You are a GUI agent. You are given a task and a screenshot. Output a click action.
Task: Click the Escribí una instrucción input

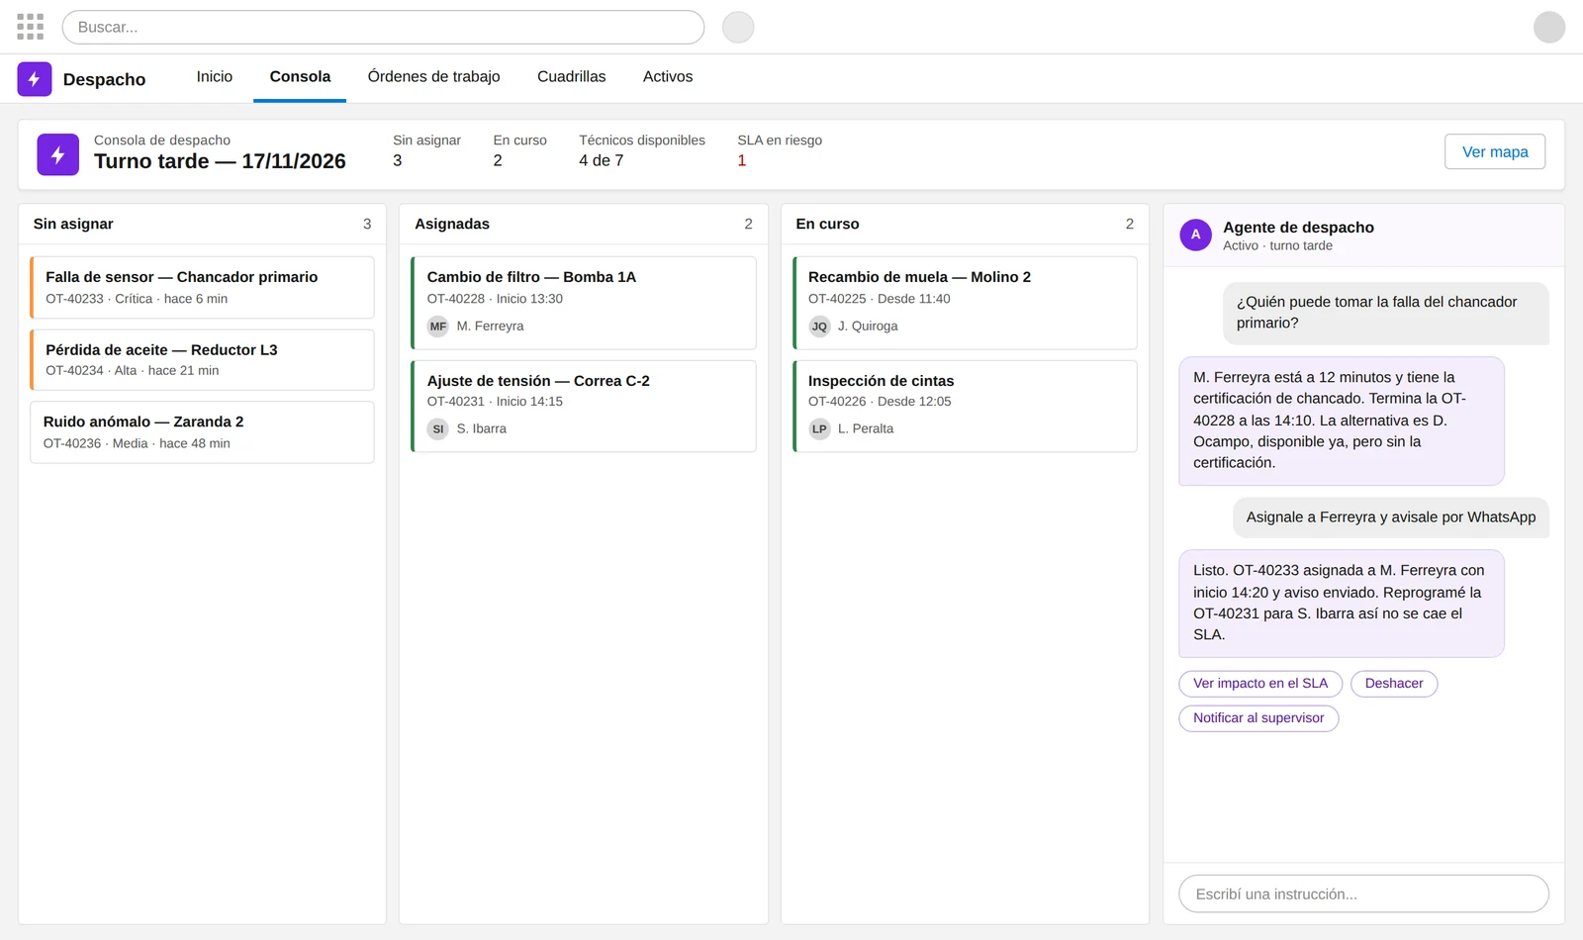click(1363, 893)
